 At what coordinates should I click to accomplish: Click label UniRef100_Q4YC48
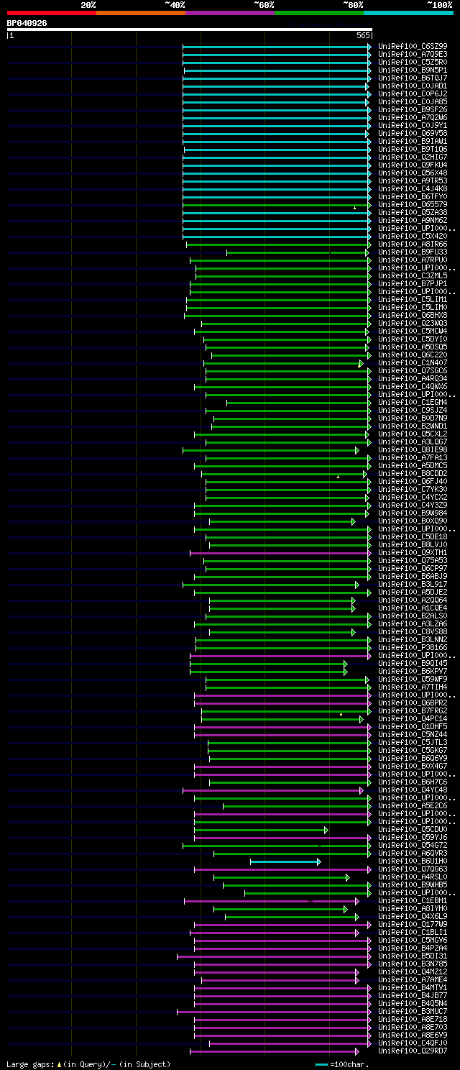413,790
